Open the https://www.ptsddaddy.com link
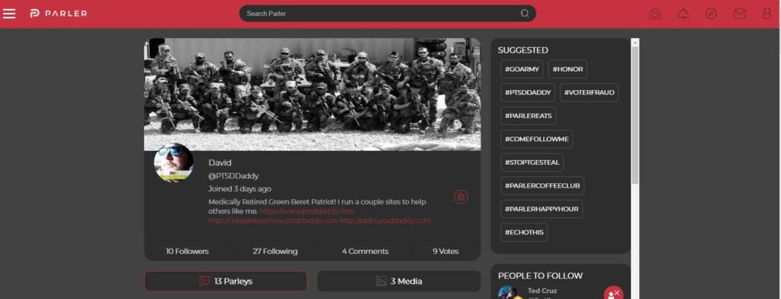 point(307,211)
